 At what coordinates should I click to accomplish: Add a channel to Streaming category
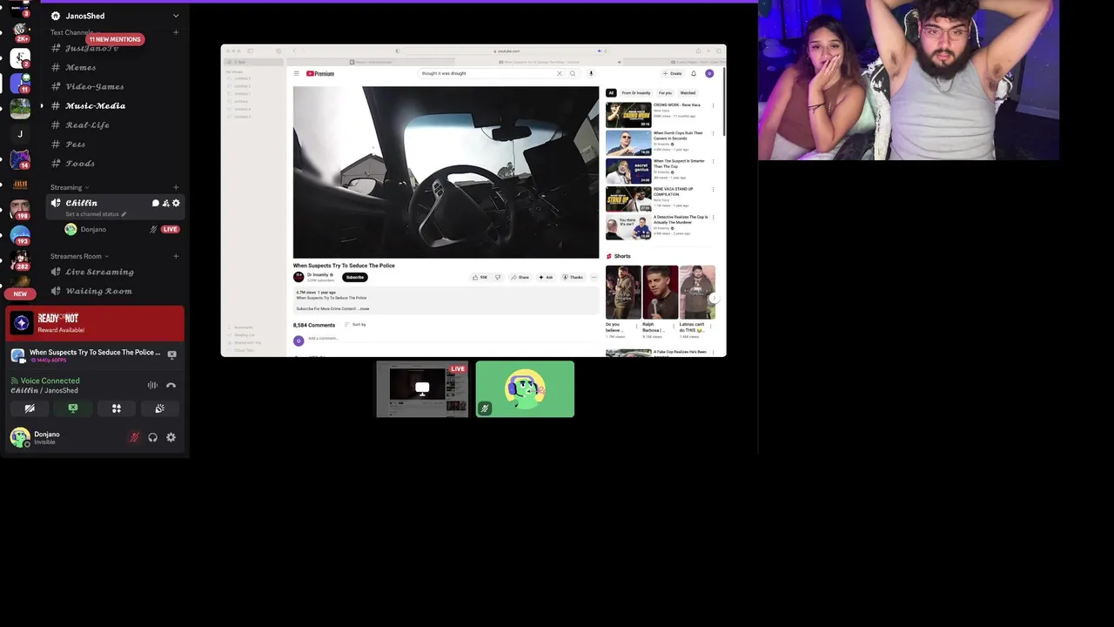(x=176, y=187)
